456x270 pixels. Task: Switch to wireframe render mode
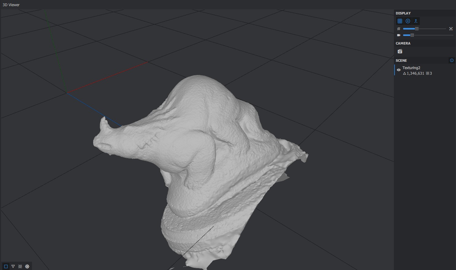(13, 266)
